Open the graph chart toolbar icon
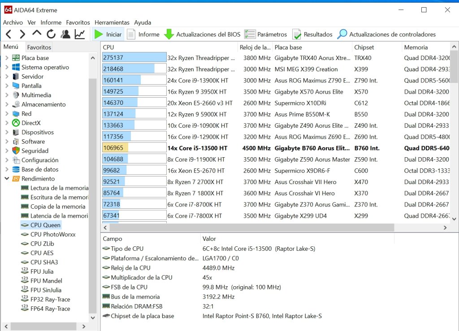 (x=80, y=34)
